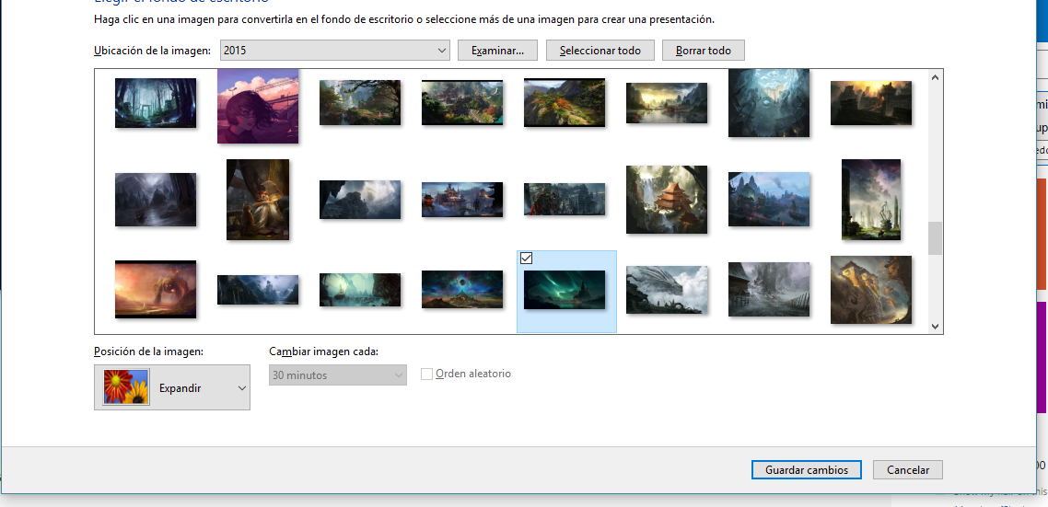Pick the dark cliffs under cloudy sky wallpaper
Viewport: 1048px width, 507px height.
[360, 199]
